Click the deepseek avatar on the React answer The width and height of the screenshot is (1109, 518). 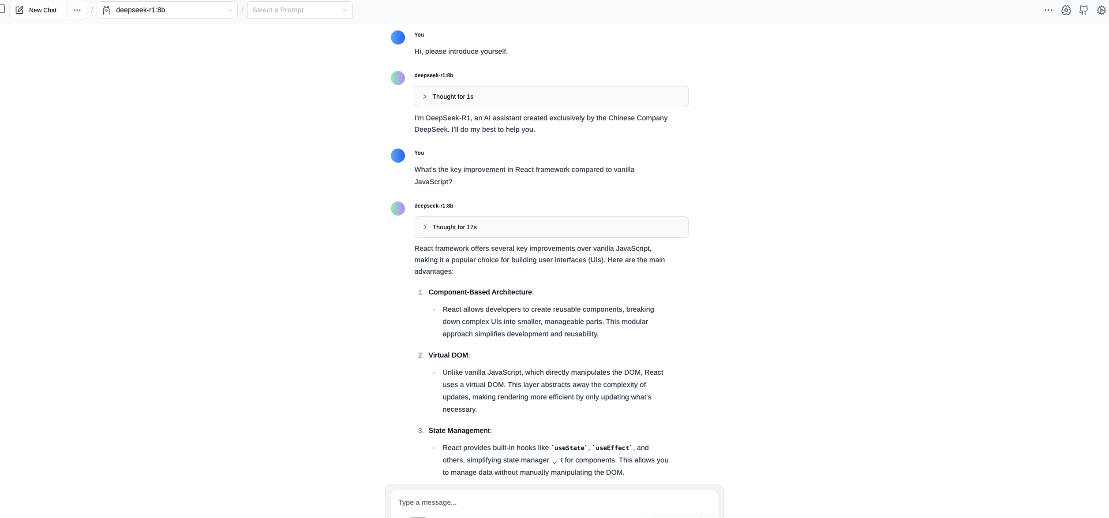pyautogui.click(x=398, y=209)
